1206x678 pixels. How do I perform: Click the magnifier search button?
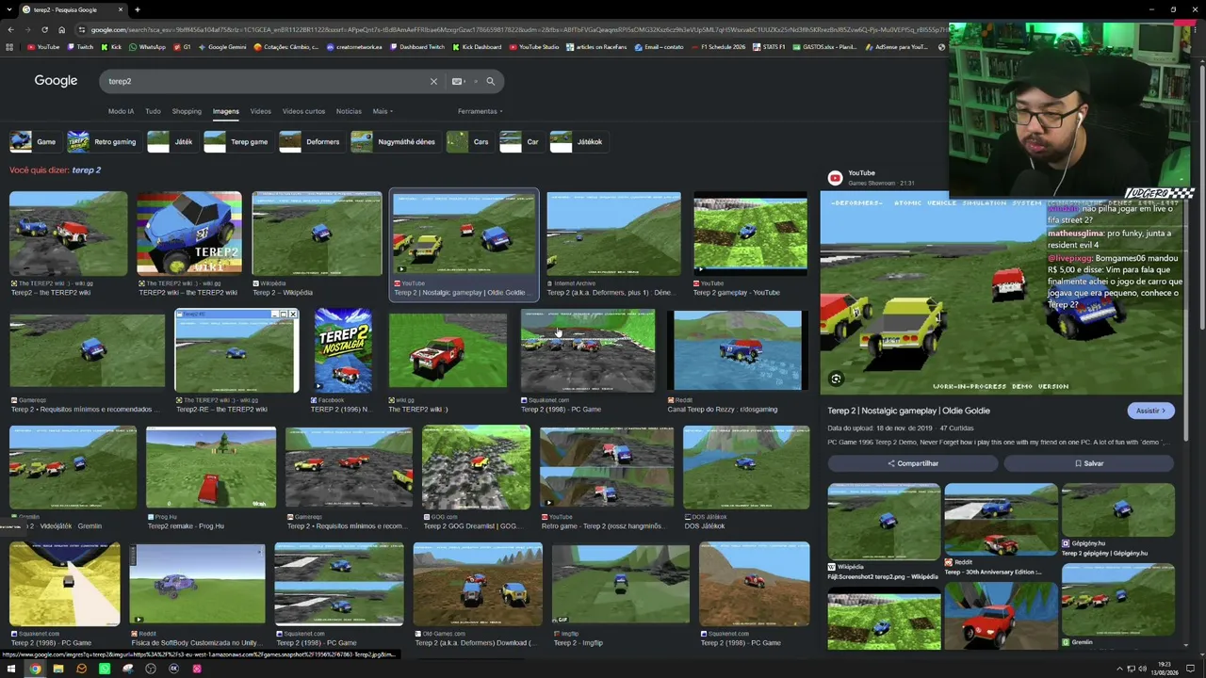(x=490, y=82)
